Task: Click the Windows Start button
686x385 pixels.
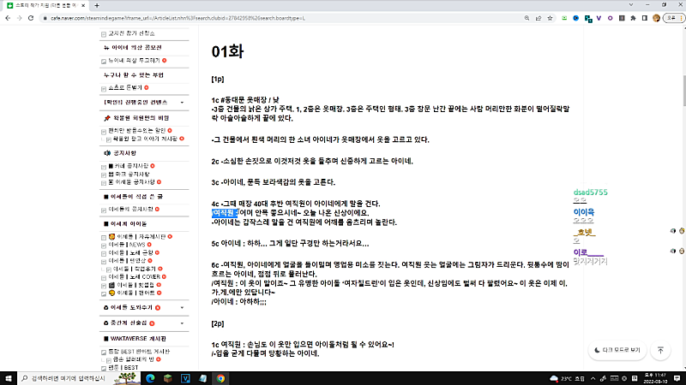Action: point(9,377)
